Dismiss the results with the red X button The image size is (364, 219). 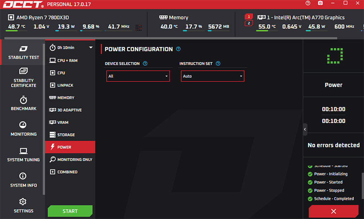click(333, 211)
